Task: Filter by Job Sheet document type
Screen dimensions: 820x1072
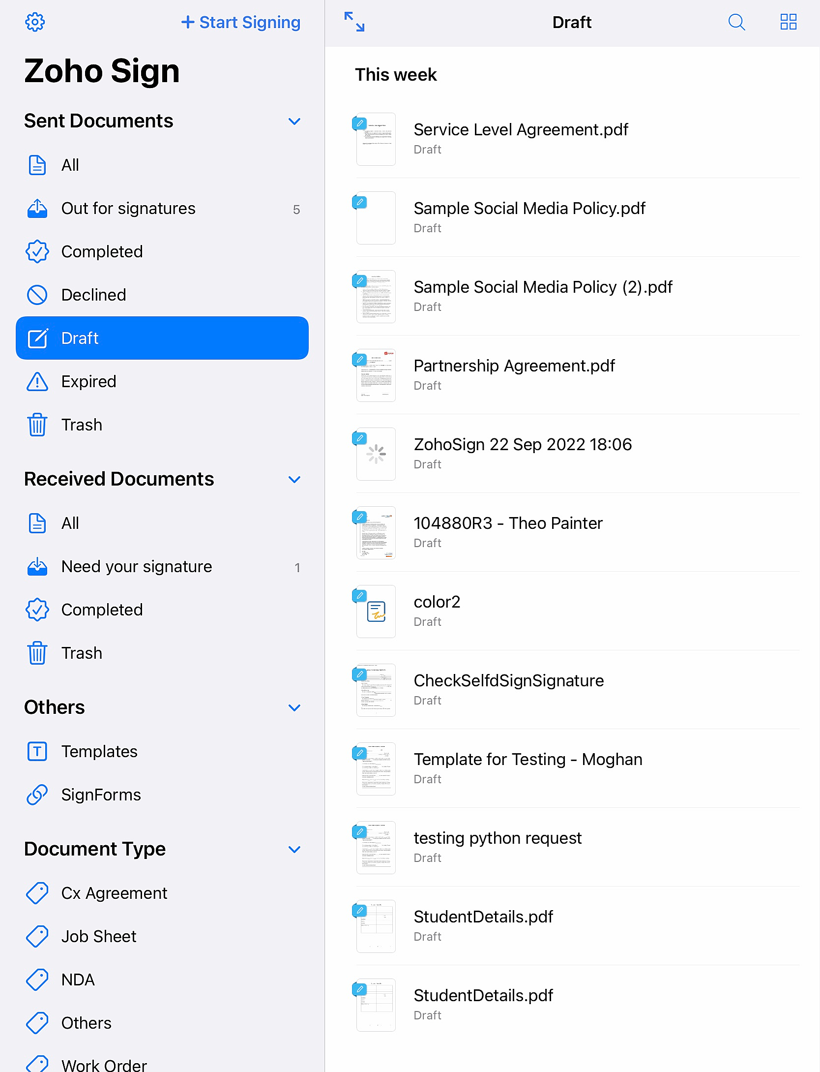Action: pyautogui.click(x=162, y=936)
